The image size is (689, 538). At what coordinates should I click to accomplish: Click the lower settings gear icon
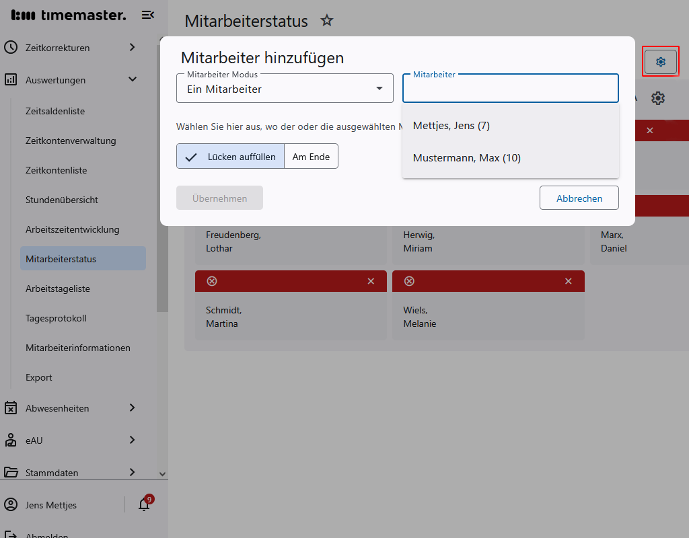click(x=658, y=98)
